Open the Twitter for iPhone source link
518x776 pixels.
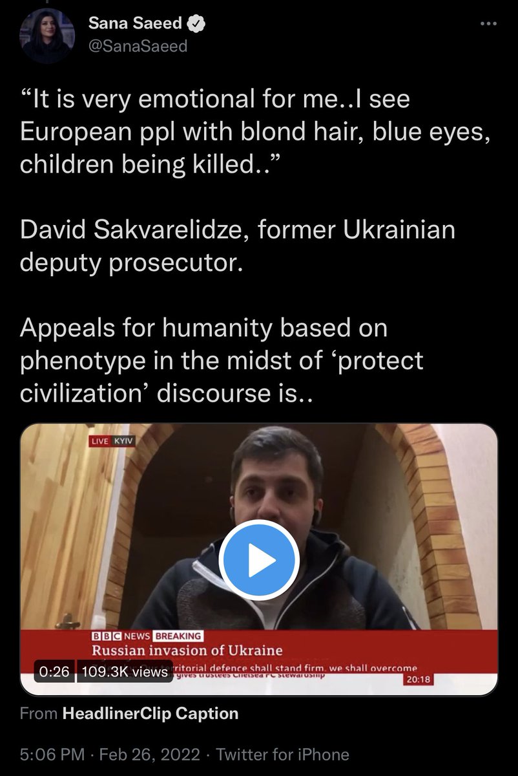(282, 754)
